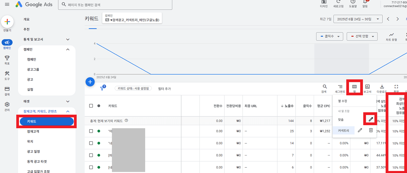Viewport: 407px width, 173px height.
Task: Go to previous date range arrow
Action: click(388, 19)
